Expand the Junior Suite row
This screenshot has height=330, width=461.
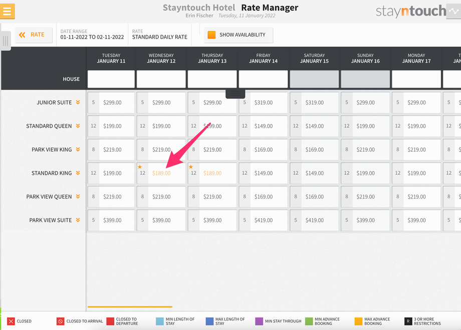click(78, 102)
